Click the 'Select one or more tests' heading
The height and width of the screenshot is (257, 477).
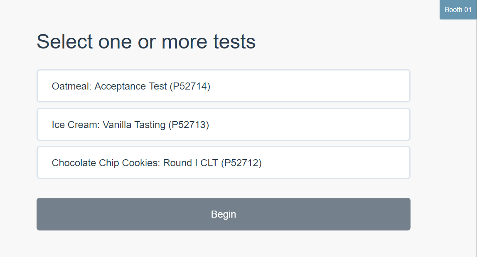click(146, 41)
